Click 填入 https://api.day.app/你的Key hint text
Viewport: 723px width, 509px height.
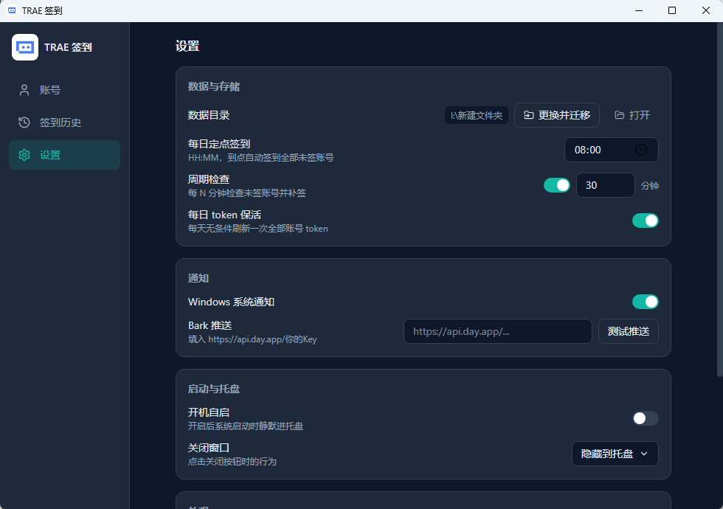click(x=252, y=339)
